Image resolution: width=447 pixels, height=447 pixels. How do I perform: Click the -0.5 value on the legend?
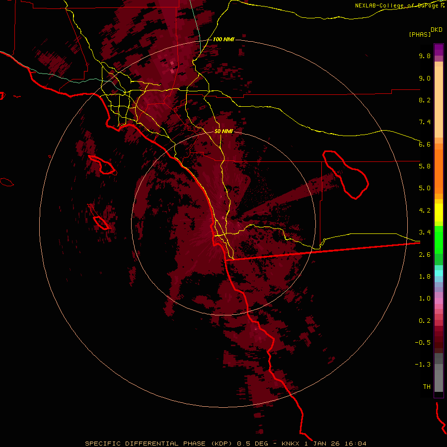point(423,343)
